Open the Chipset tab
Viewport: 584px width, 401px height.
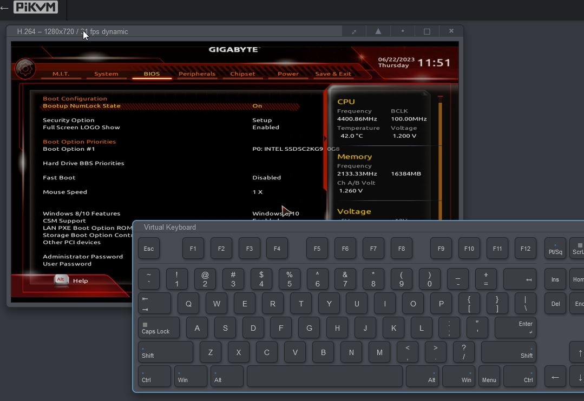coord(242,73)
